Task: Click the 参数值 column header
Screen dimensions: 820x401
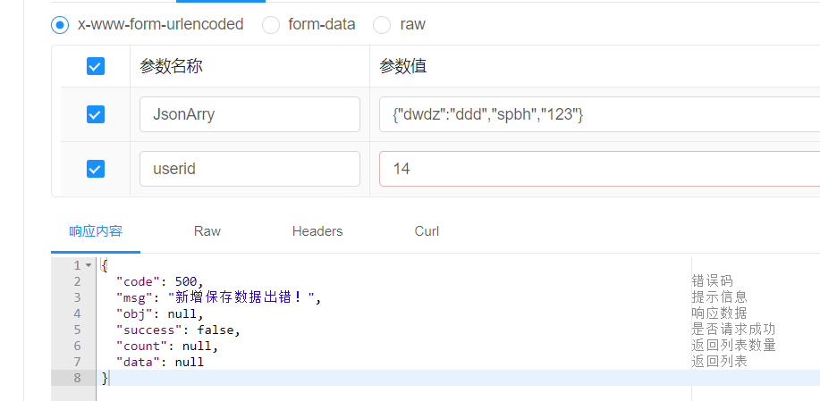Action: pyautogui.click(x=403, y=66)
